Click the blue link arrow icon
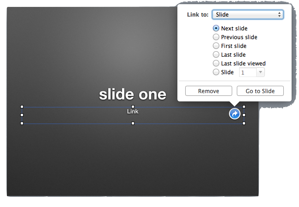The height and width of the screenshot is (207, 299). click(235, 114)
